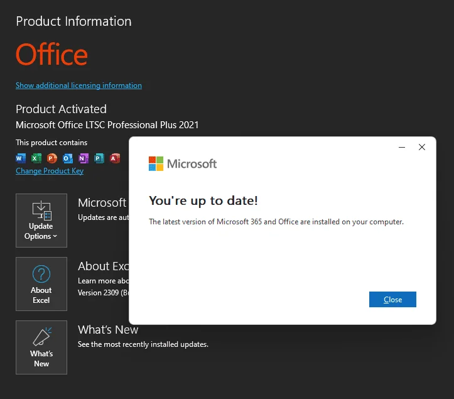Click the Excel app icon
454x399 pixels.
36,158
